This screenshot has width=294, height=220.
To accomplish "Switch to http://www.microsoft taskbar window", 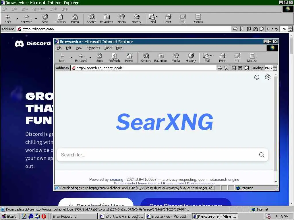I will pos(121,217).
